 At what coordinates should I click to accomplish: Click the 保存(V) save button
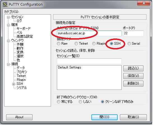[x=133, y=76]
